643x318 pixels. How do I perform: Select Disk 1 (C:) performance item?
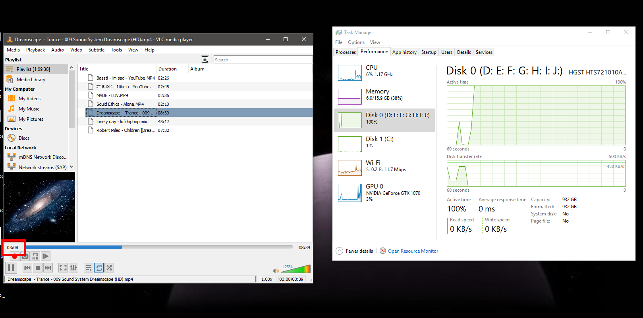[x=384, y=144]
